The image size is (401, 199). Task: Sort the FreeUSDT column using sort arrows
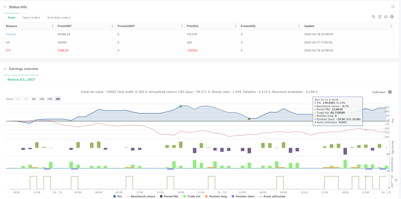(x=113, y=26)
